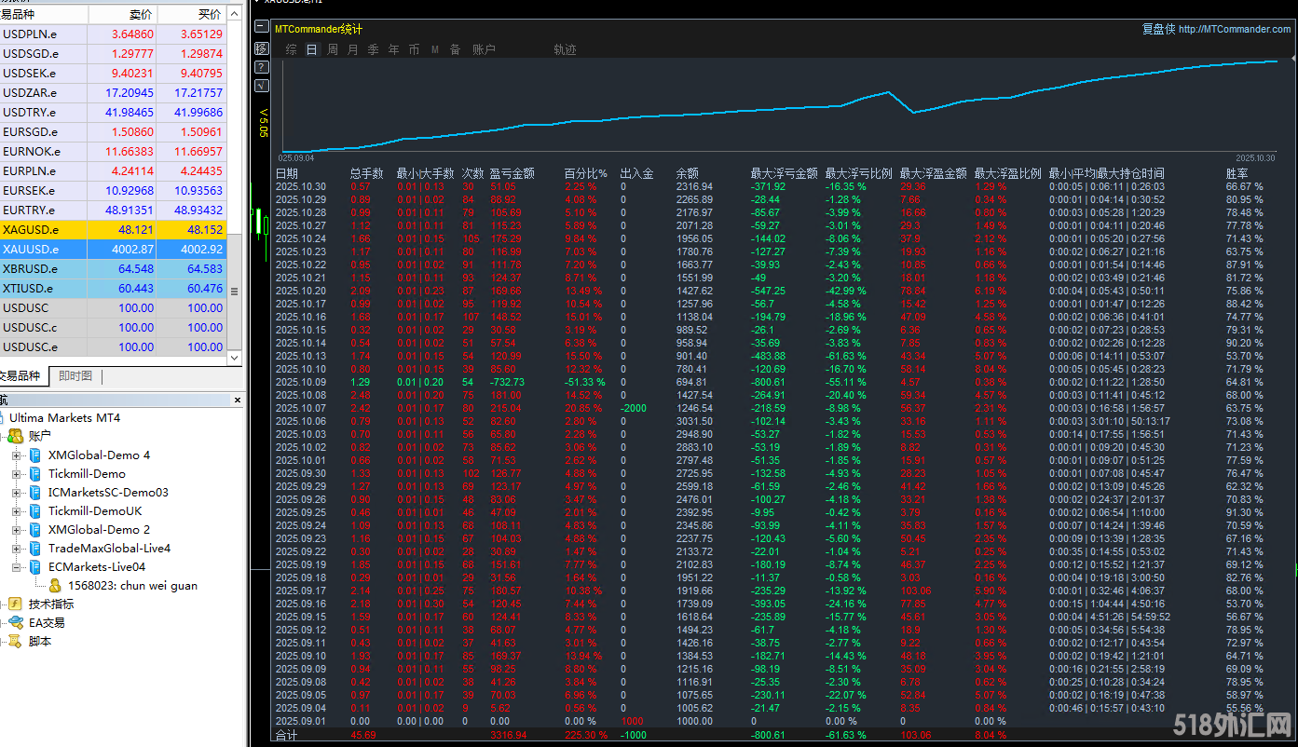Image resolution: width=1298 pixels, height=747 pixels.
Task: Open the http://MTCommander.com link
Action: [x=1235, y=29]
